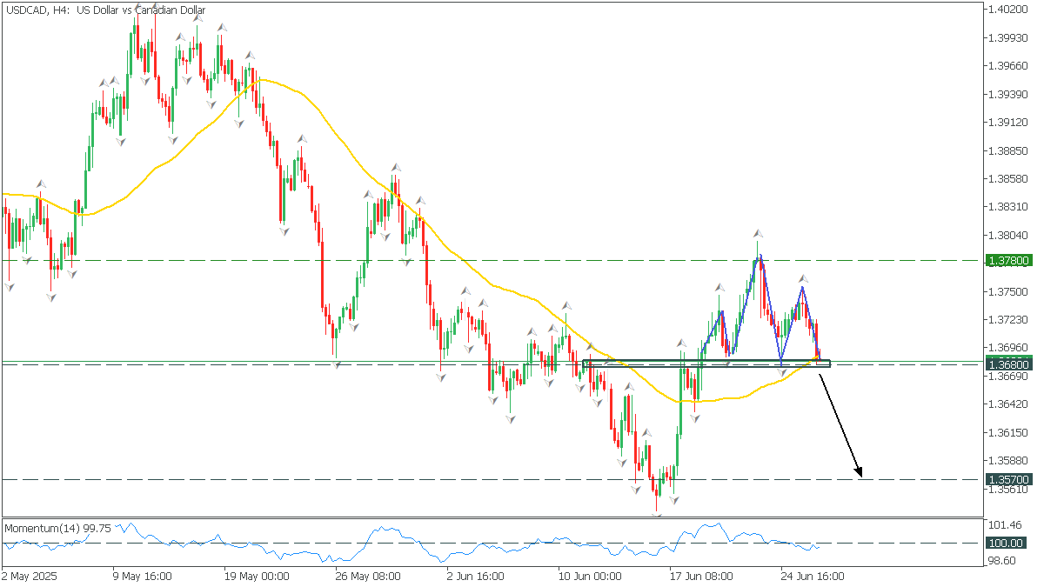Select the 1.37230 price axis value
The height and width of the screenshot is (587, 1044).
point(1010,319)
